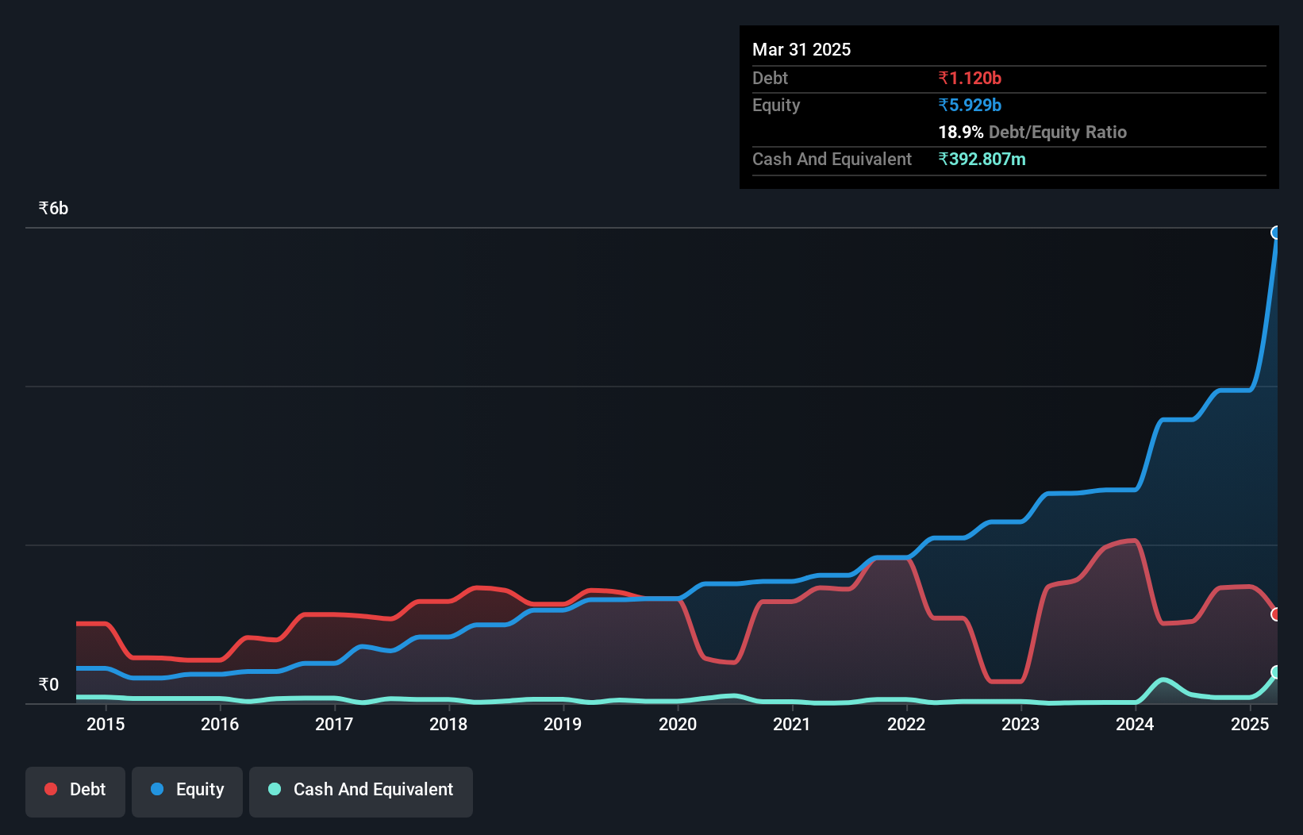Click the tooltip Debt label

coord(770,78)
